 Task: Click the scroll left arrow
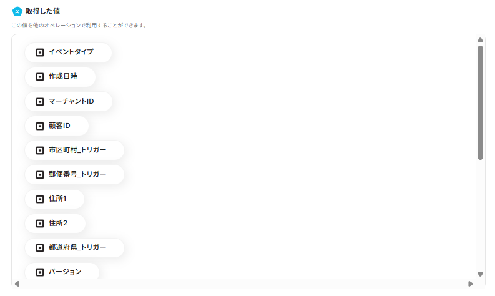click(17, 284)
